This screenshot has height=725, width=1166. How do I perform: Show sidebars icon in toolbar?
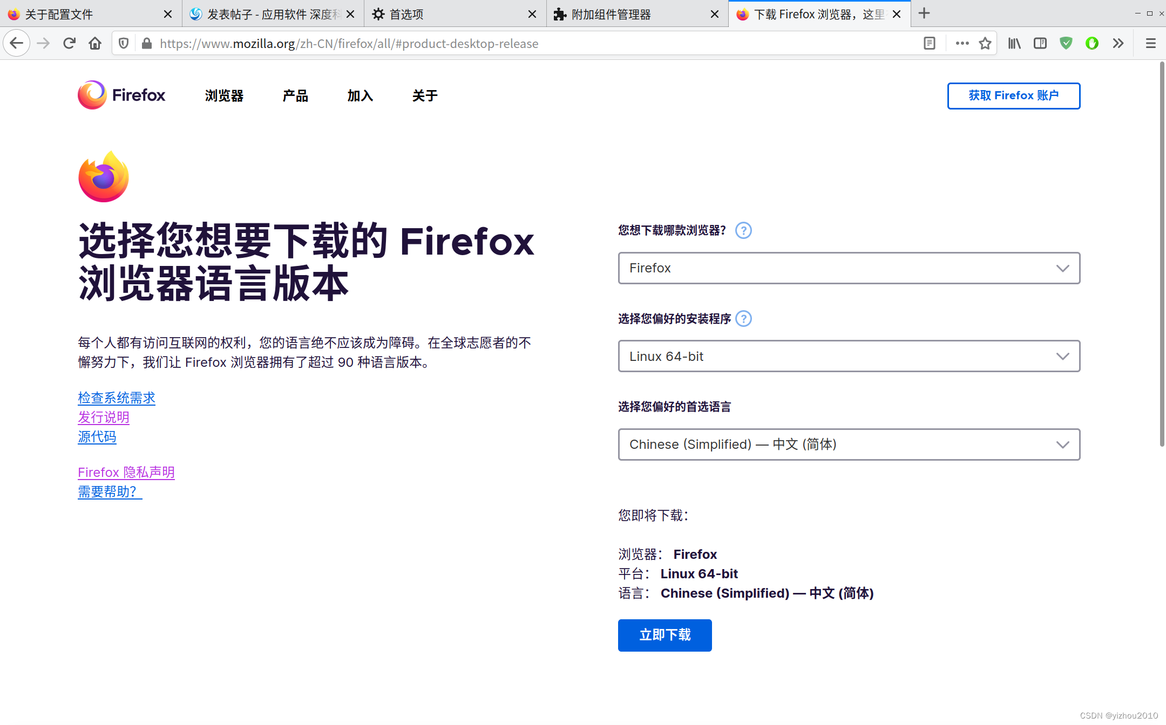[x=1040, y=43]
